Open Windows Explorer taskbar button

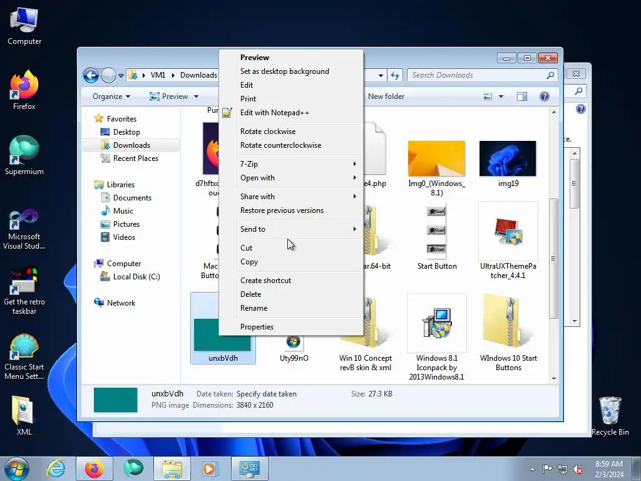pyautogui.click(x=172, y=468)
